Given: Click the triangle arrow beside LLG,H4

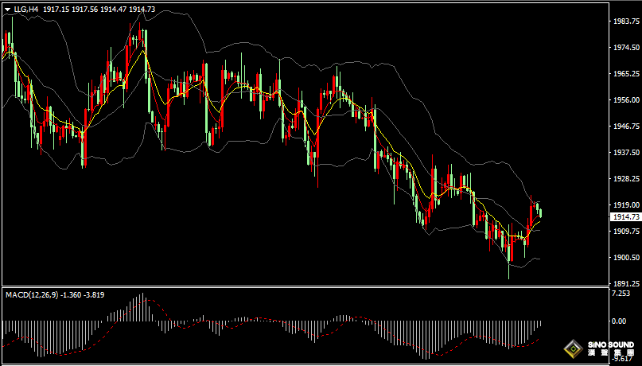Looking at the screenshot, I should (7, 8).
